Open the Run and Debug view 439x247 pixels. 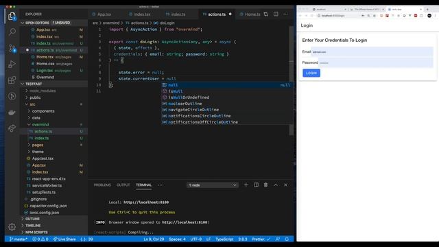pyautogui.click(x=12, y=64)
